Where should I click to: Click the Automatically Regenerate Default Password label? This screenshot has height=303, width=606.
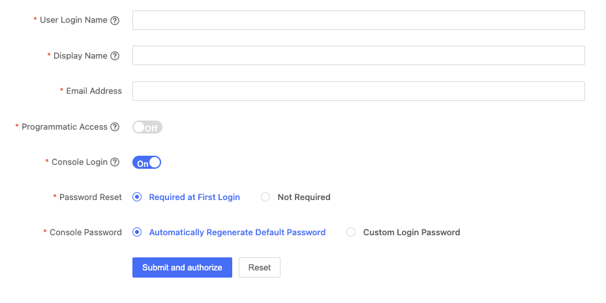click(237, 233)
